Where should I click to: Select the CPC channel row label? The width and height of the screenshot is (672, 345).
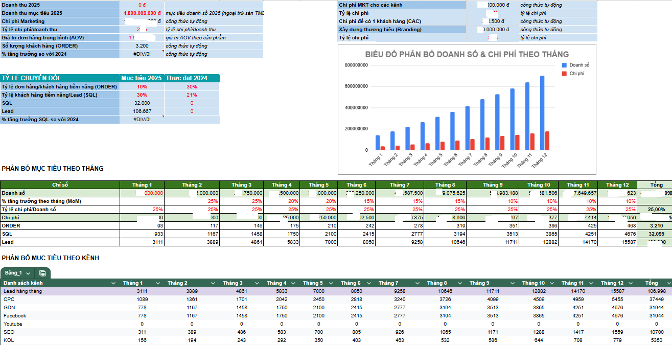pos(9,299)
